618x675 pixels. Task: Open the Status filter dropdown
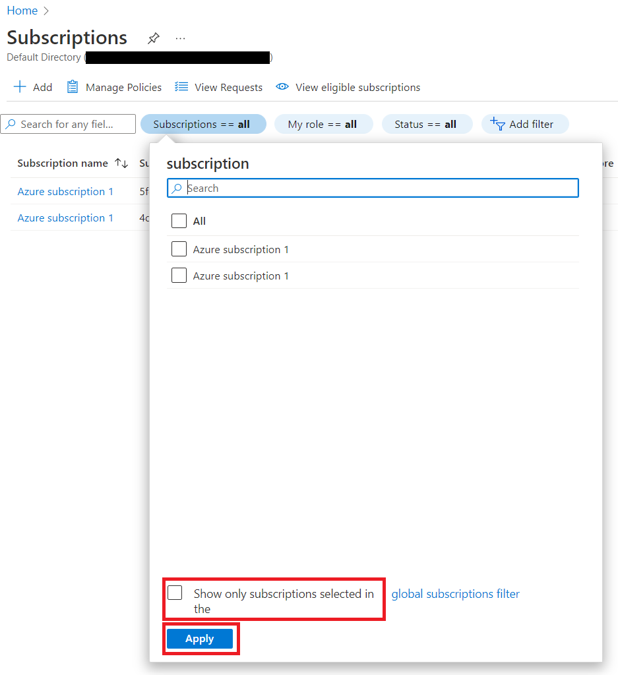click(427, 123)
